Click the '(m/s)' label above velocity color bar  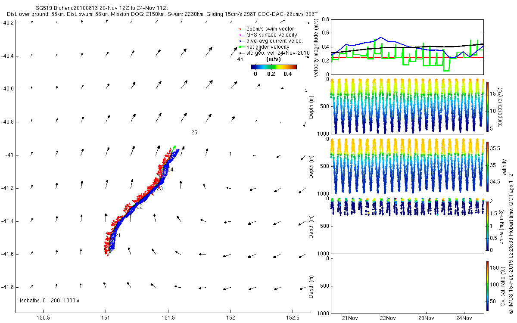point(274,59)
